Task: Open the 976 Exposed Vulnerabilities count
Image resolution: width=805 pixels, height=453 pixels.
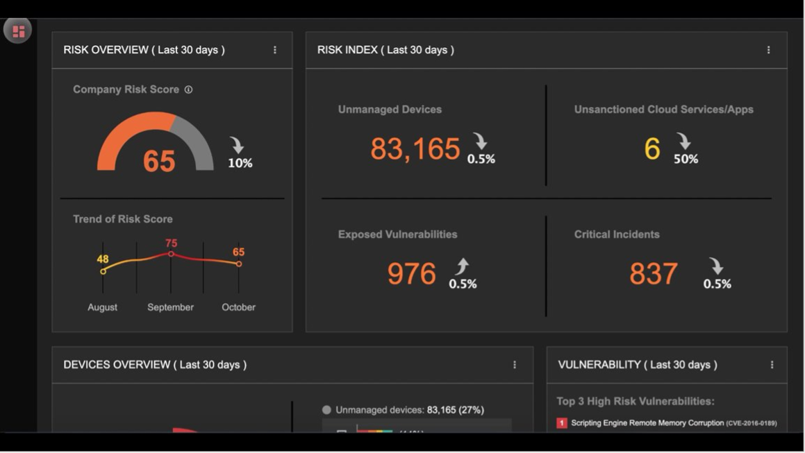Action: pos(411,273)
